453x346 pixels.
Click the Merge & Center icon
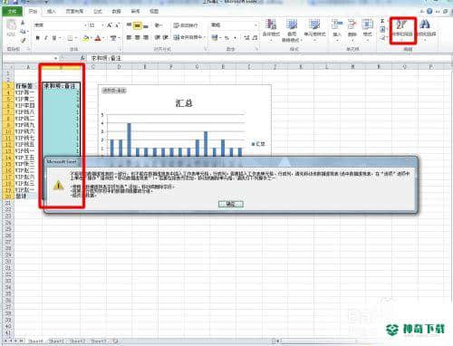click(189, 37)
